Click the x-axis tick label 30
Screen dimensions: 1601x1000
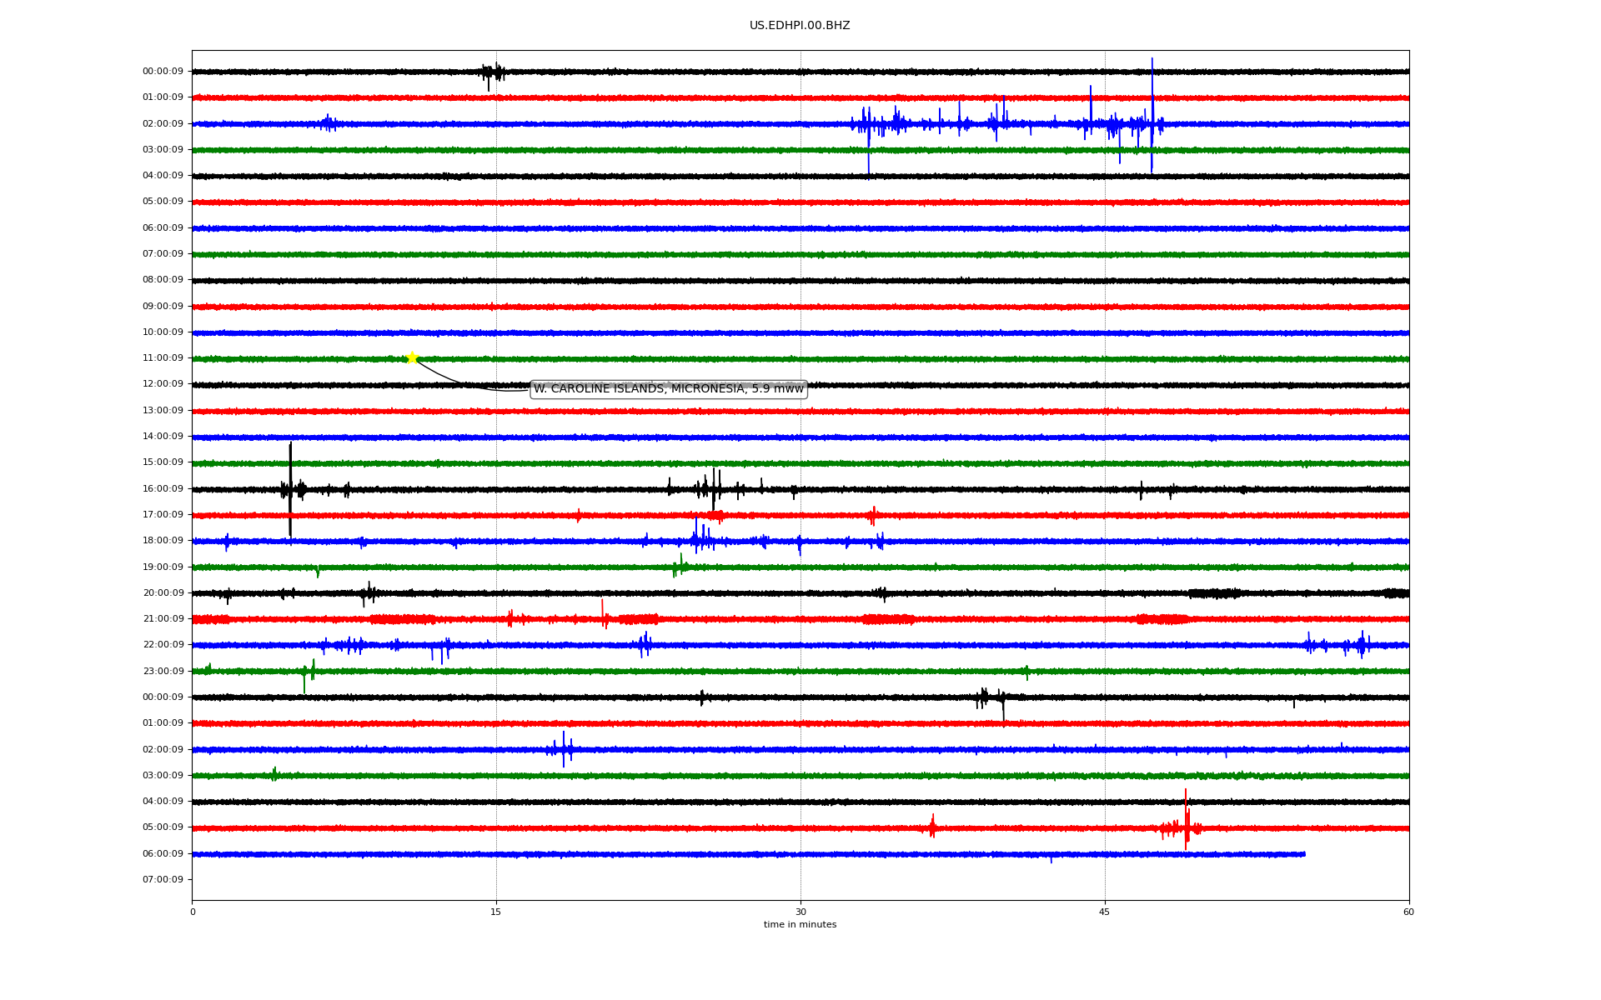pyautogui.click(x=800, y=912)
